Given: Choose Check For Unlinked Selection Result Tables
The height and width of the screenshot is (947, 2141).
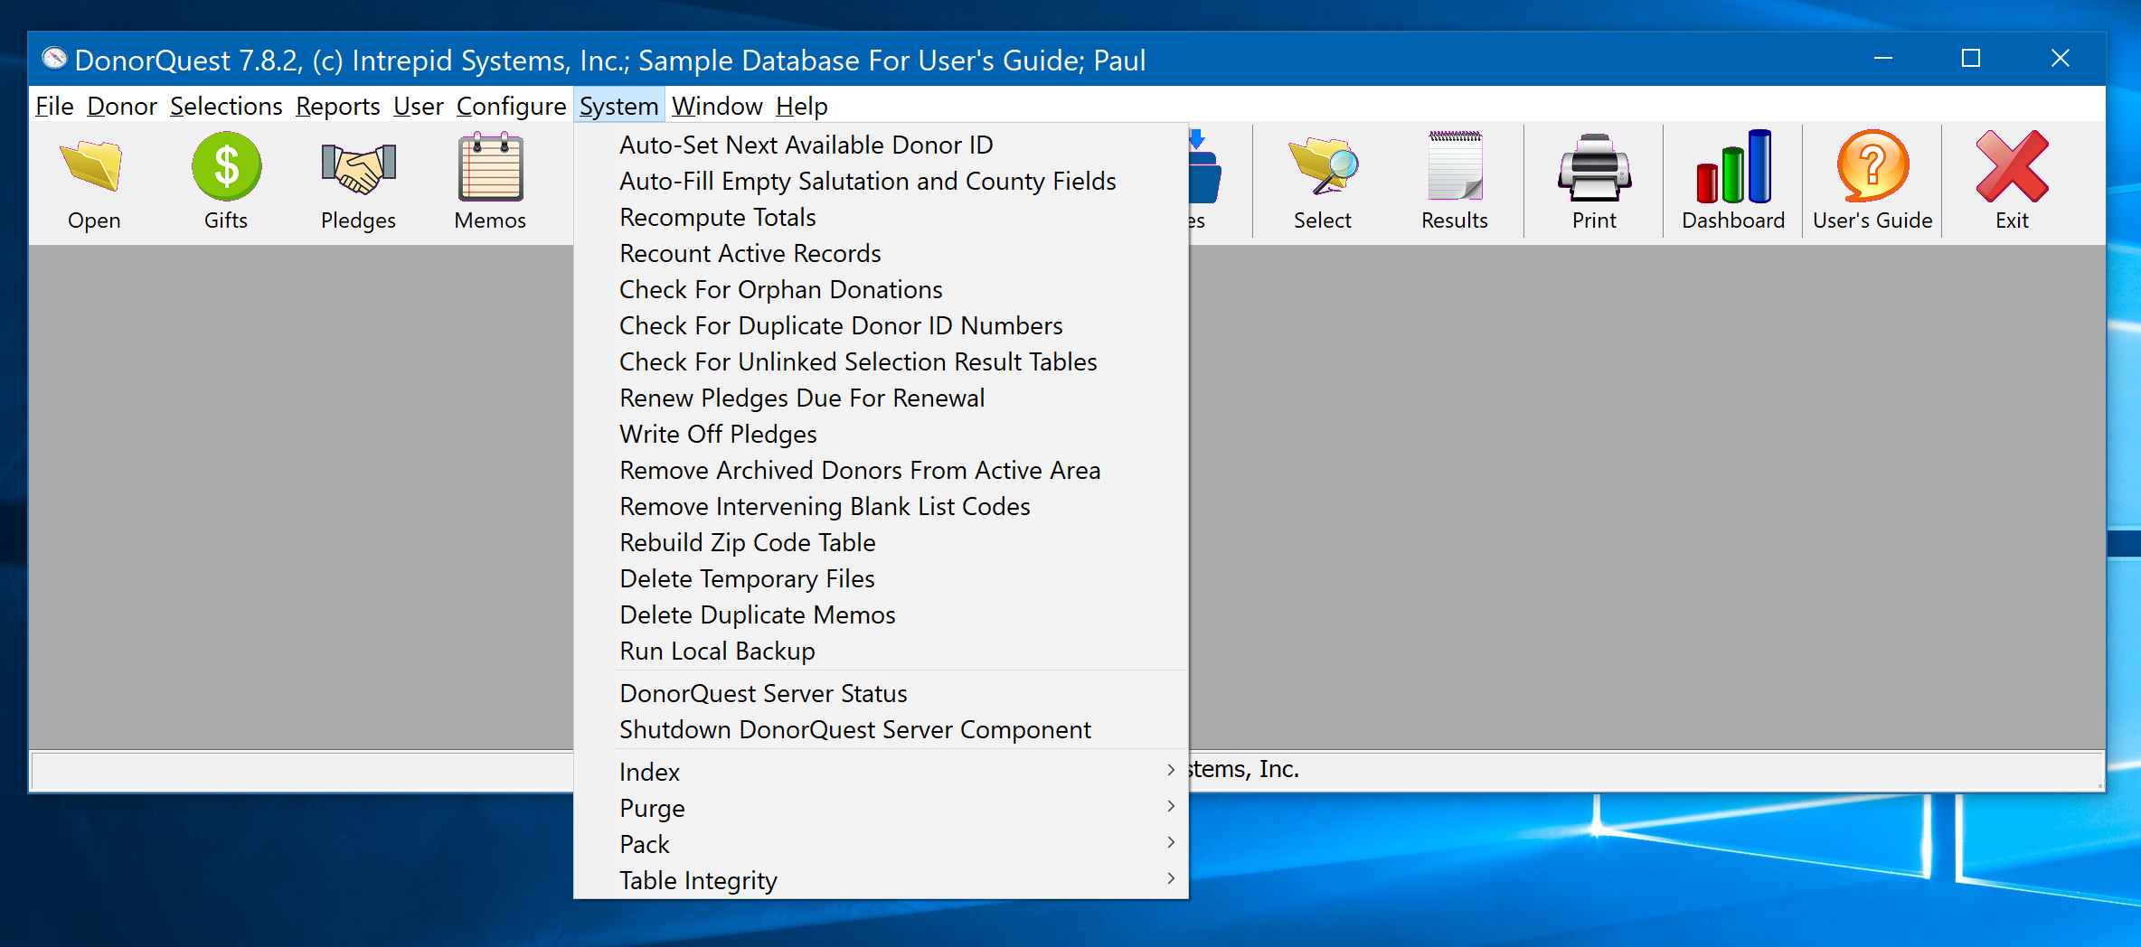Looking at the screenshot, I should click(881, 361).
